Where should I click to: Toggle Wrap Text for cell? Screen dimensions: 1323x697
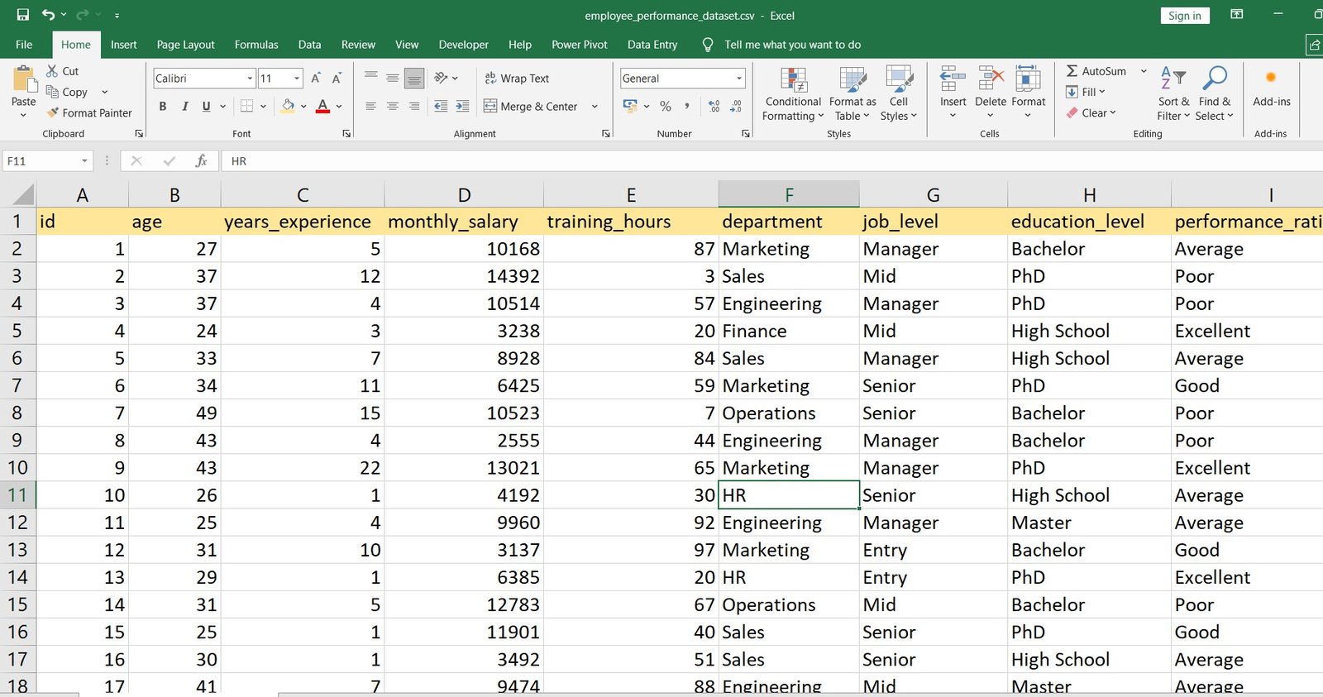[517, 79]
